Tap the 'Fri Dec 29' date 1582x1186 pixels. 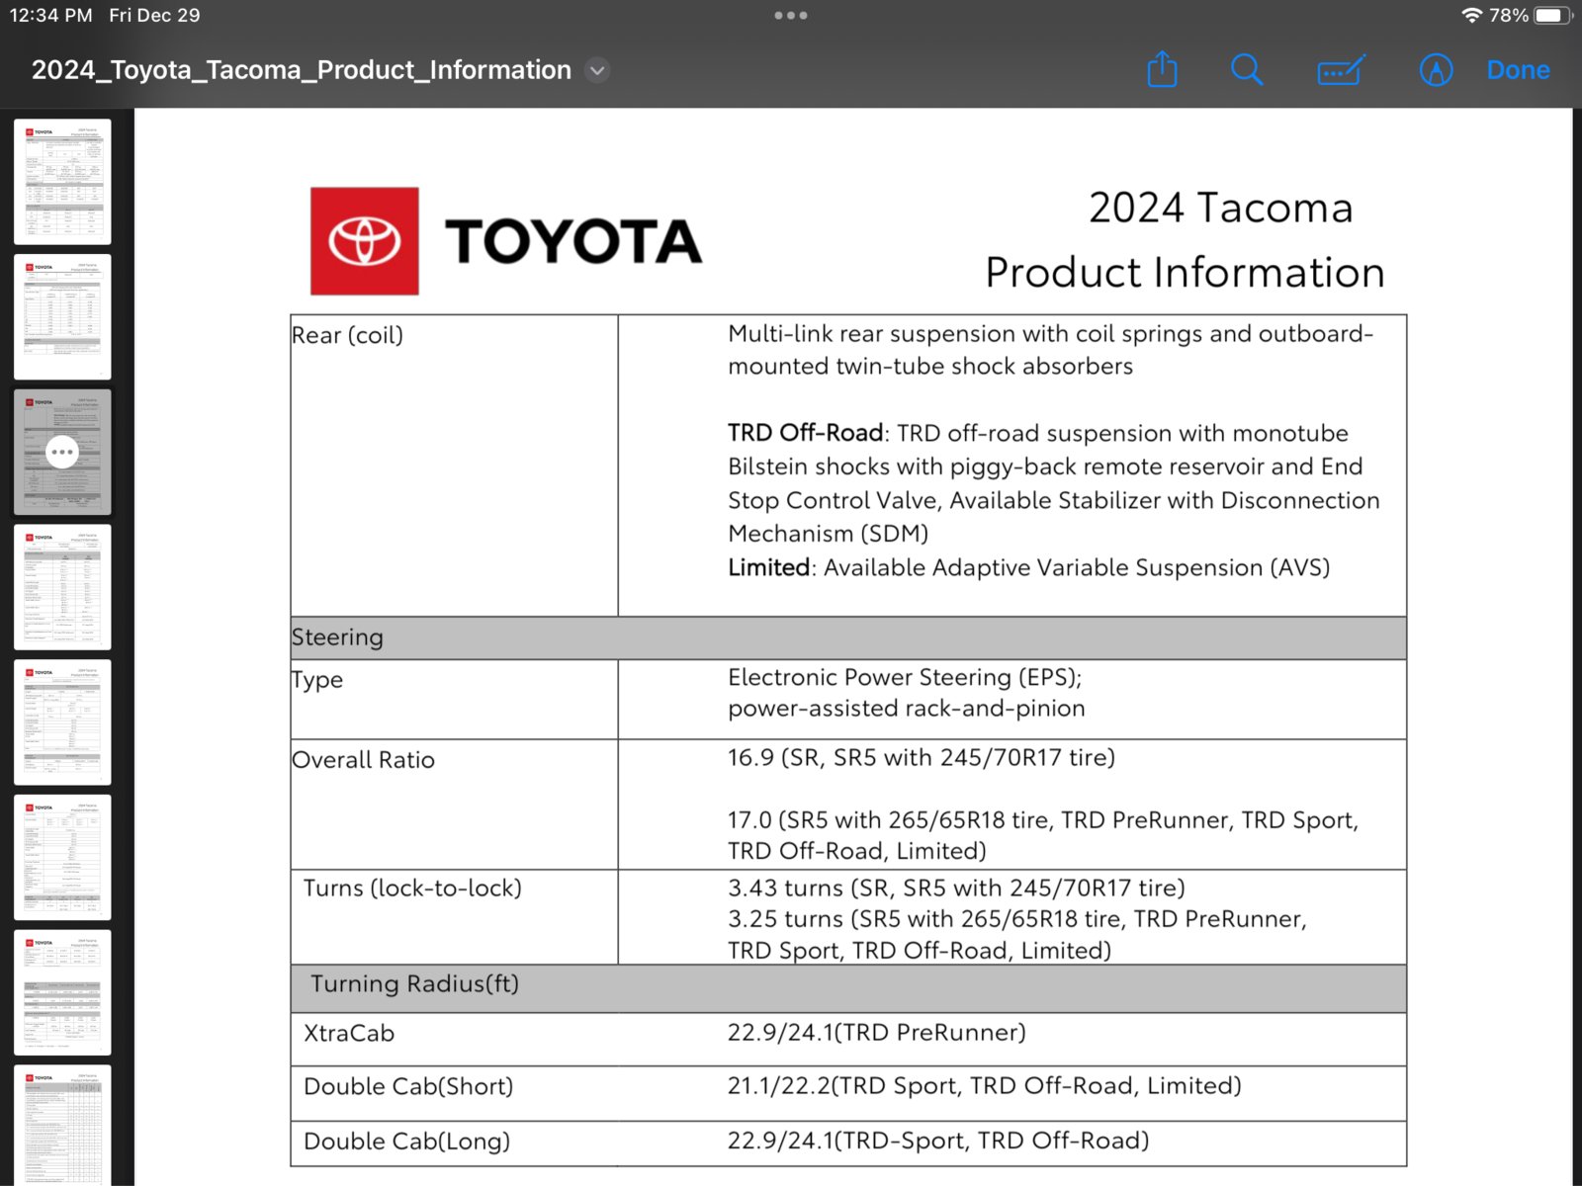[x=154, y=15]
